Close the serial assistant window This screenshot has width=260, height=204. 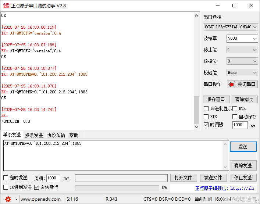coord(251,6)
